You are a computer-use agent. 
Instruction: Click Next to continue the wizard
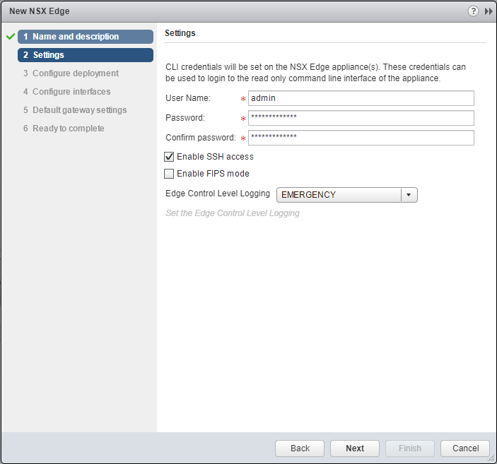coord(355,448)
